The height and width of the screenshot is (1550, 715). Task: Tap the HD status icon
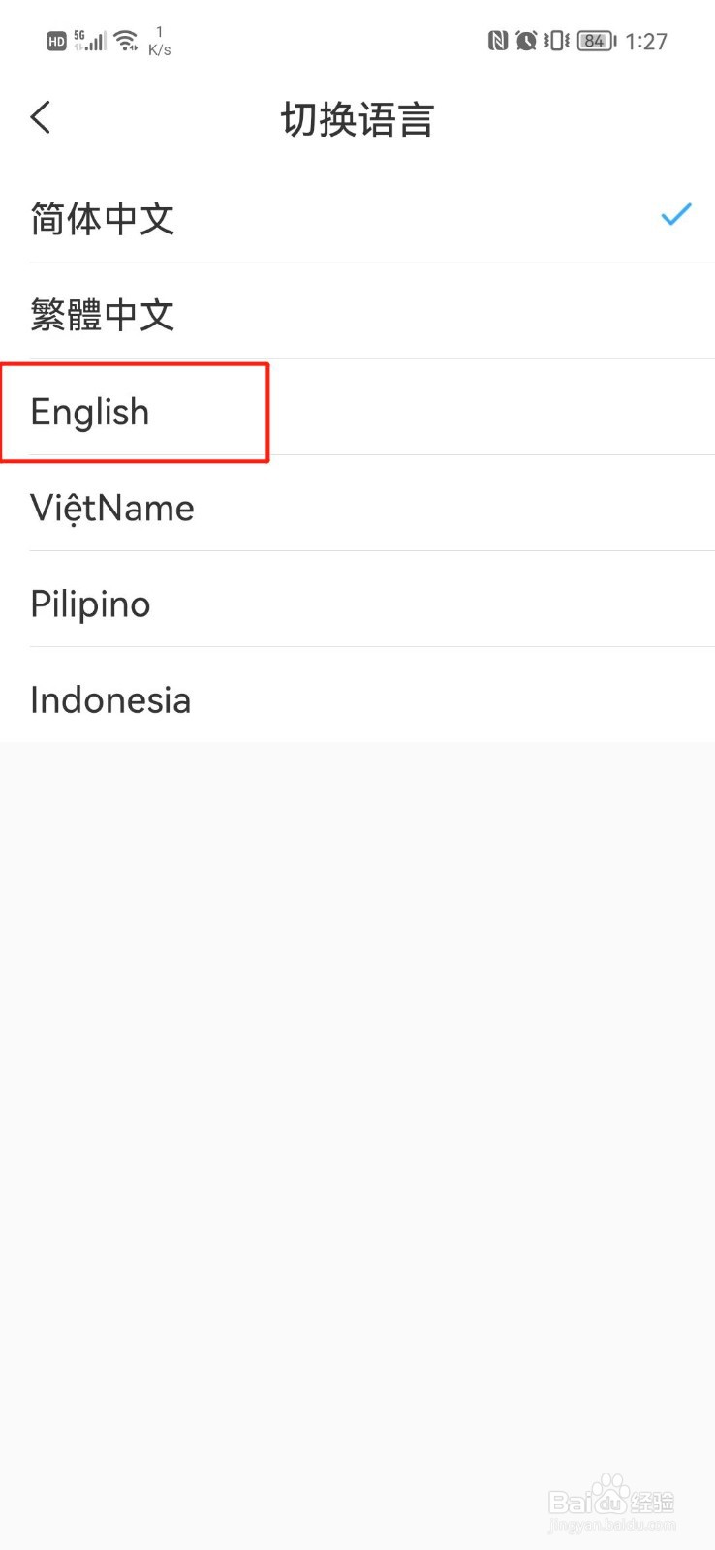pos(56,42)
